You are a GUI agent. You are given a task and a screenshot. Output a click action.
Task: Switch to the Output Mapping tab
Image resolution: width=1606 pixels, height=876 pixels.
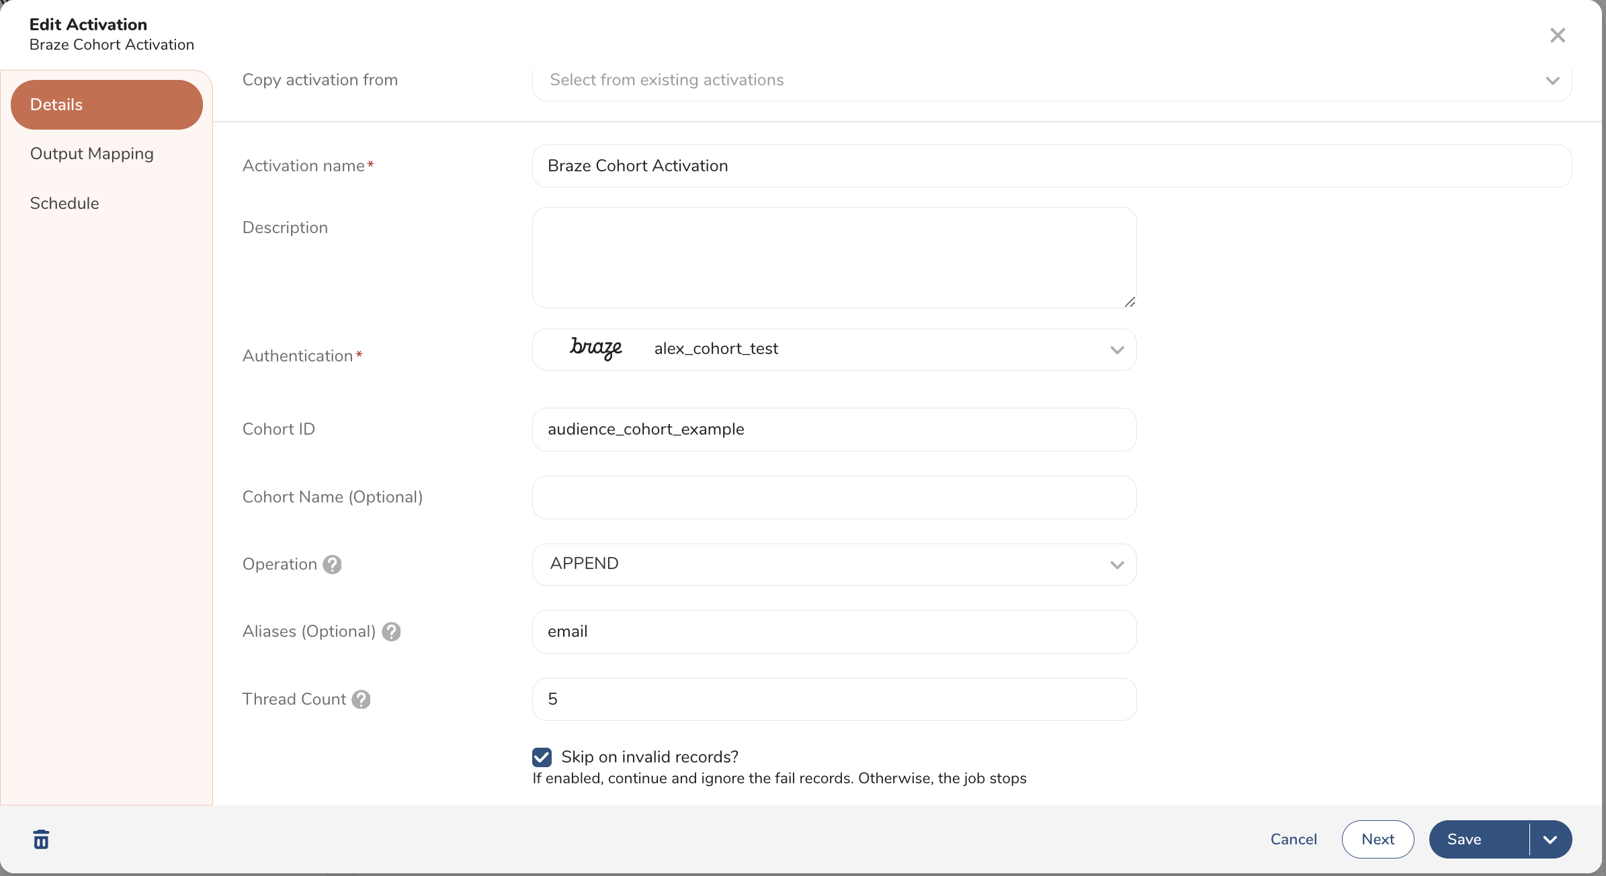point(91,153)
